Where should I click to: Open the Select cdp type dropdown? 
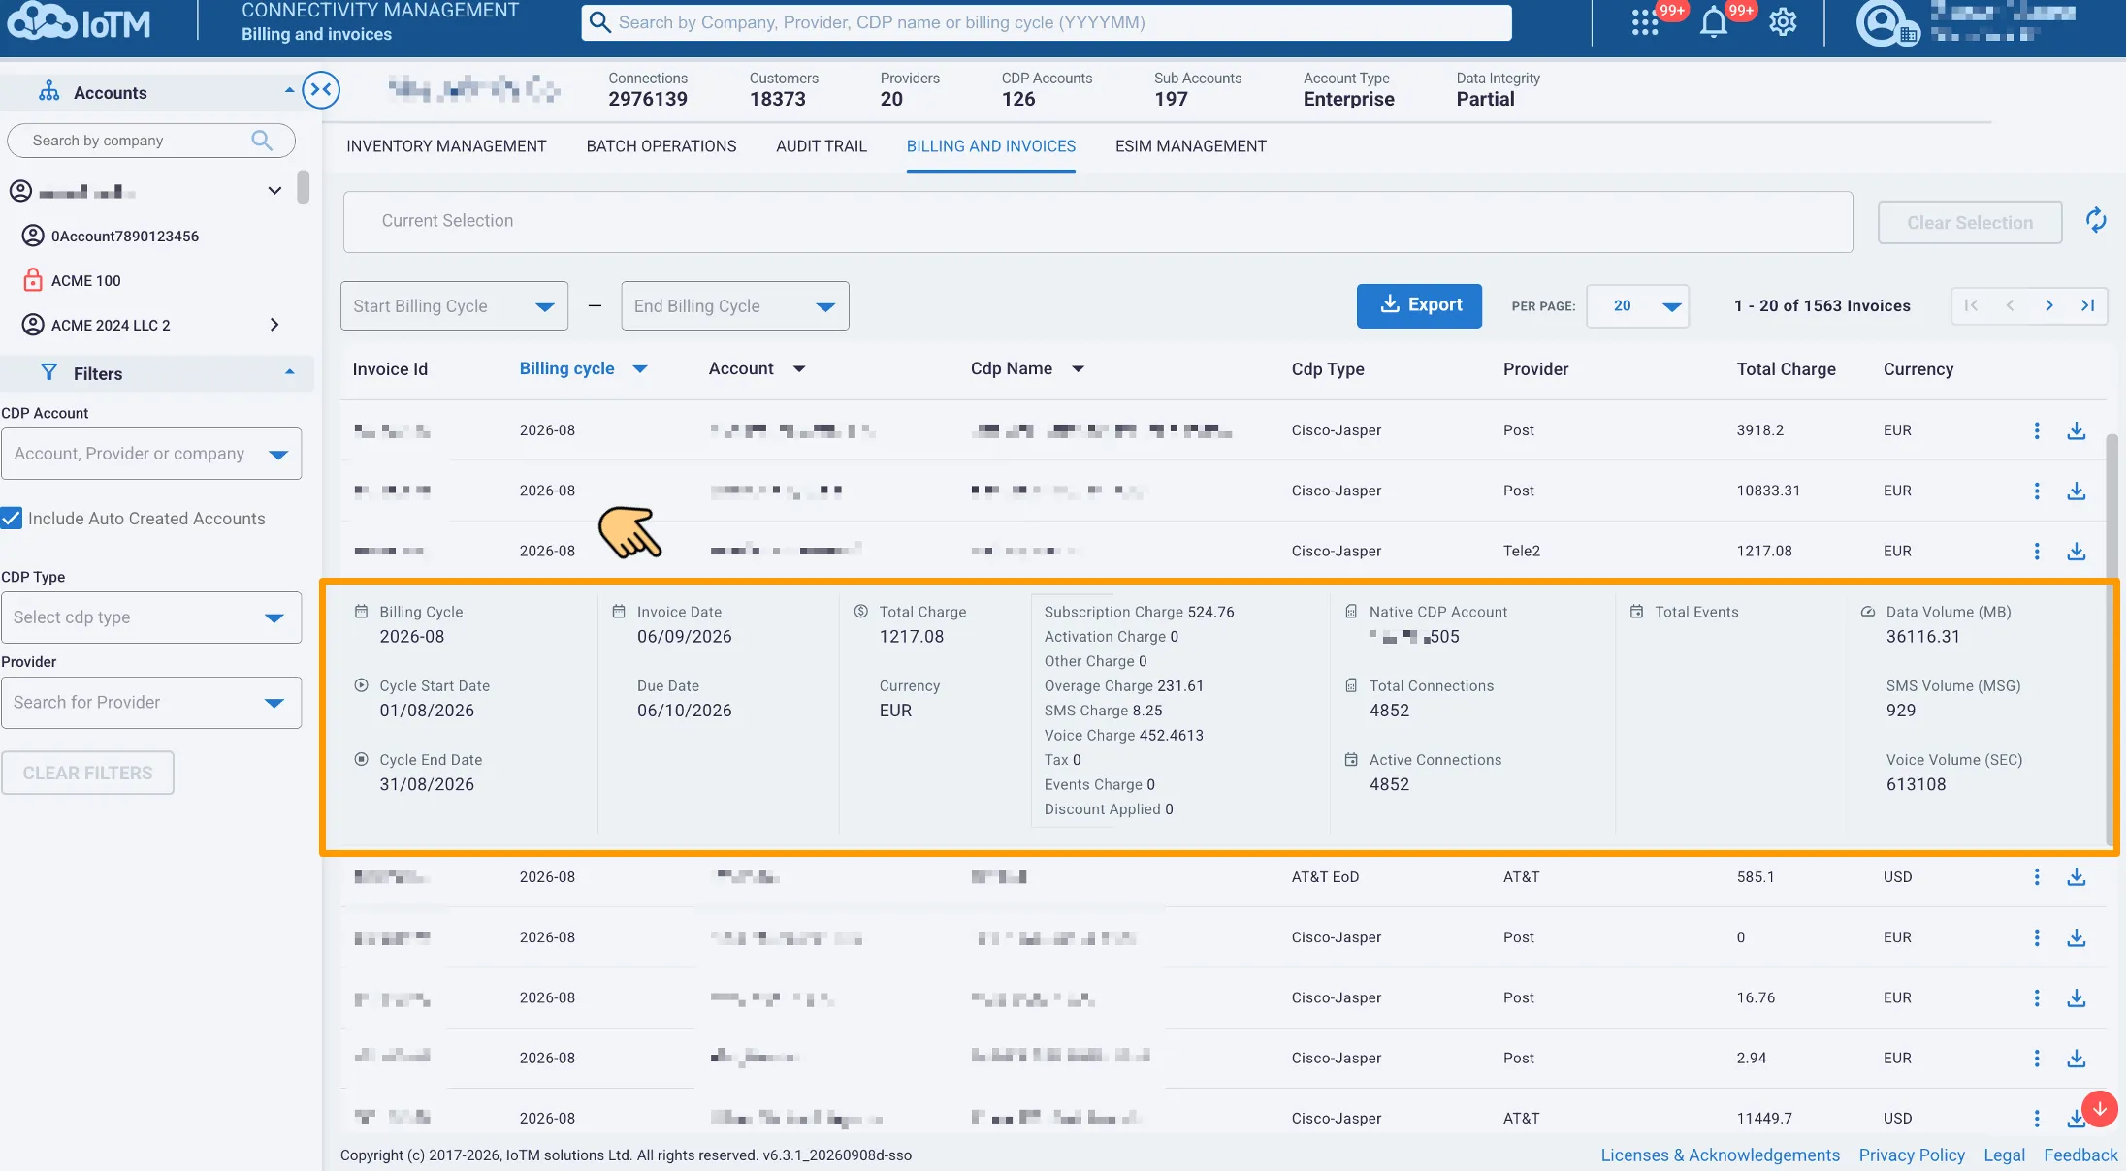tap(151, 617)
